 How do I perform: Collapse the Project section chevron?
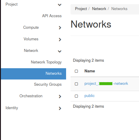(60, 5)
